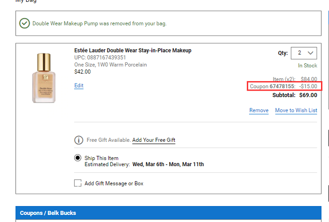Open the Add Your Free Gift link
The width and height of the screenshot is (329, 222).
pyautogui.click(x=154, y=140)
